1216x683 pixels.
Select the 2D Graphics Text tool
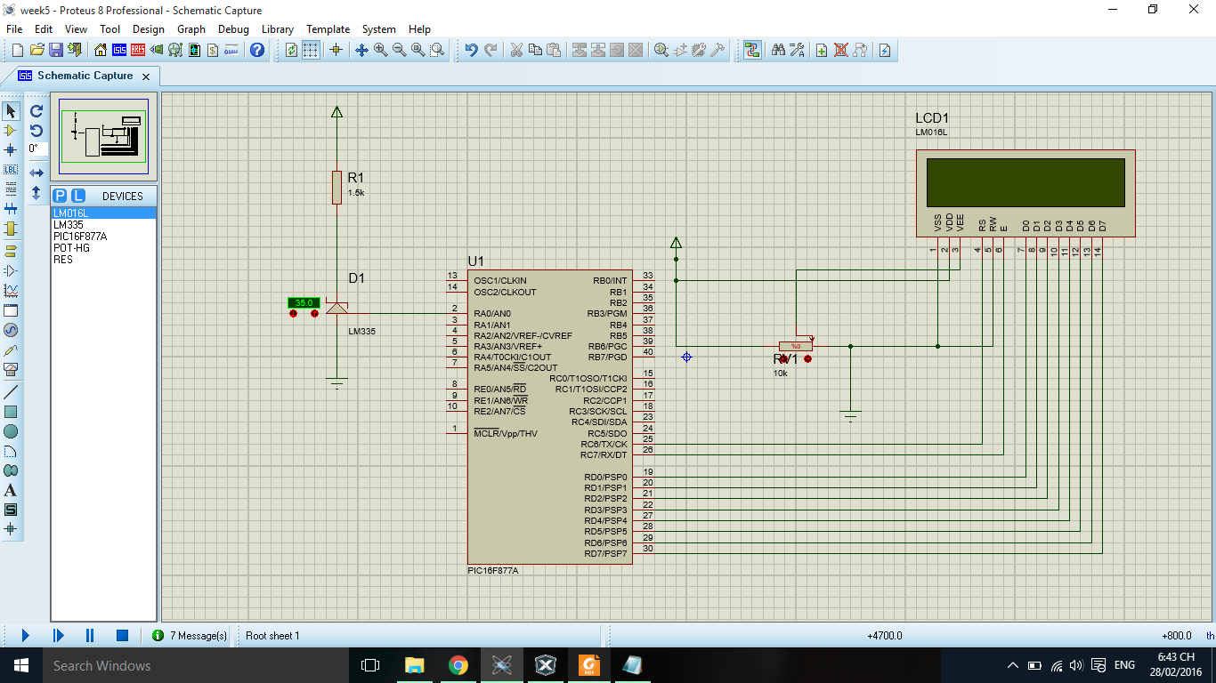[11, 490]
